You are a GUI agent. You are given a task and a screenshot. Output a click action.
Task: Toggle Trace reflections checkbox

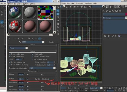10,54
